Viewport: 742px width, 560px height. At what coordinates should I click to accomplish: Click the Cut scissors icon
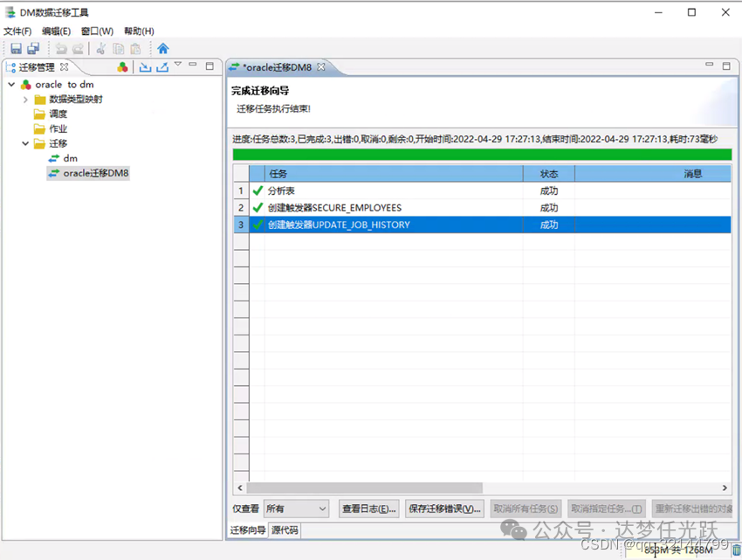tap(100, 48)
